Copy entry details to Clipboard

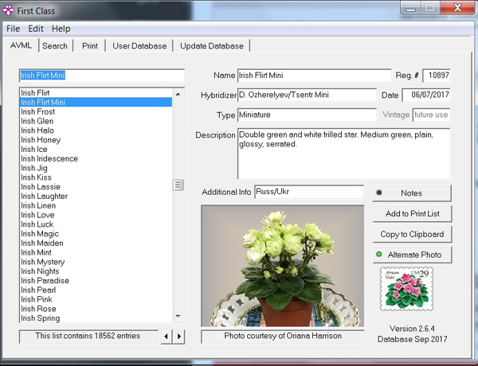click(412, 234)
